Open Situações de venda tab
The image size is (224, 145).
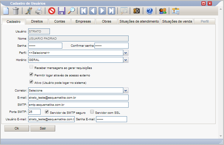177,21
